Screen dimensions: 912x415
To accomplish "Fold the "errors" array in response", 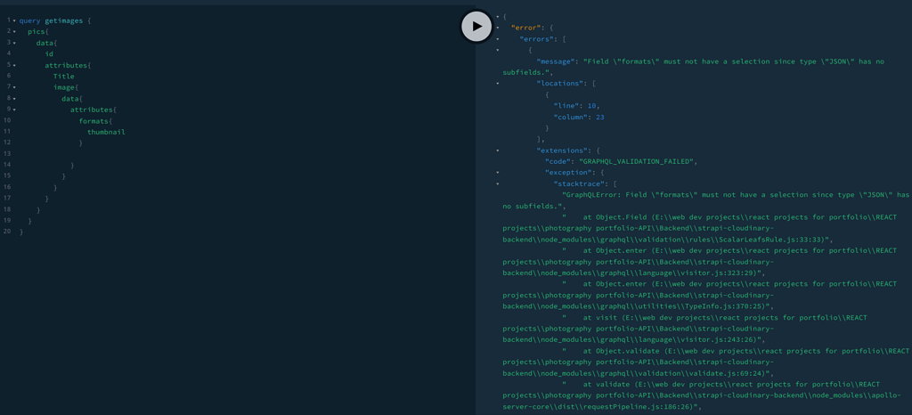I will [498, 39].
